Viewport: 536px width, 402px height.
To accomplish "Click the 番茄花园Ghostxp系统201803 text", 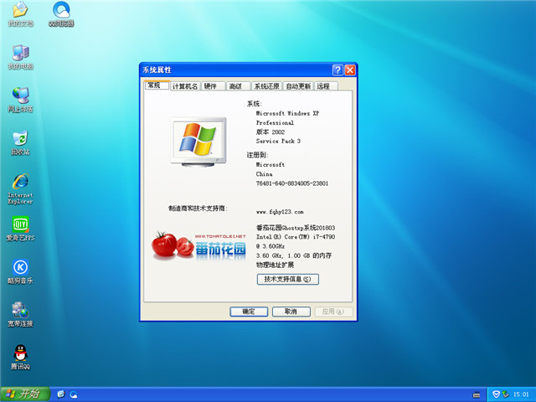I will pos(296,228).
